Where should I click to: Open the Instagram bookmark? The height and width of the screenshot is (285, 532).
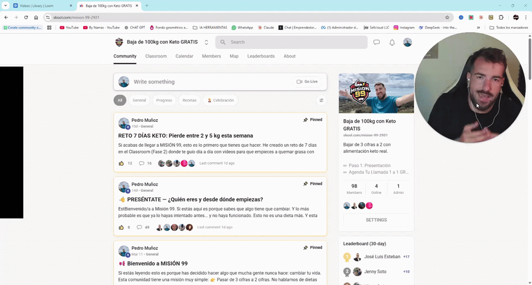(404, 27)
